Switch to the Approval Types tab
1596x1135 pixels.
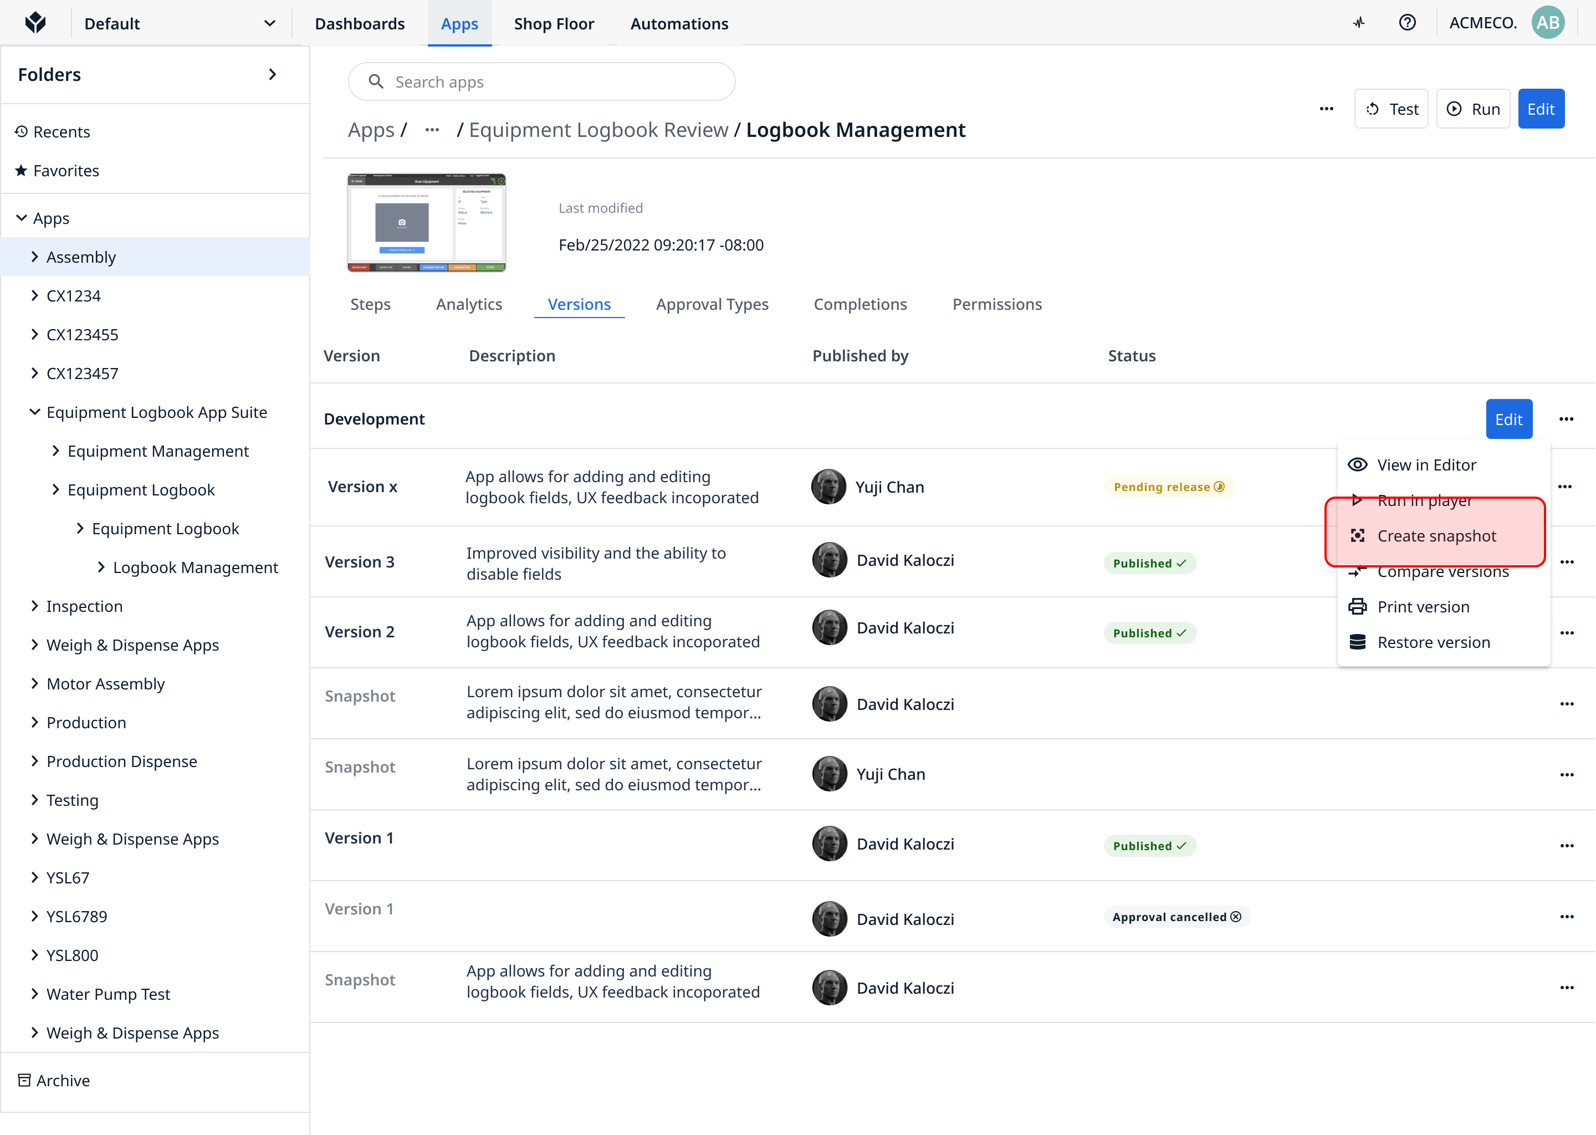712,302
